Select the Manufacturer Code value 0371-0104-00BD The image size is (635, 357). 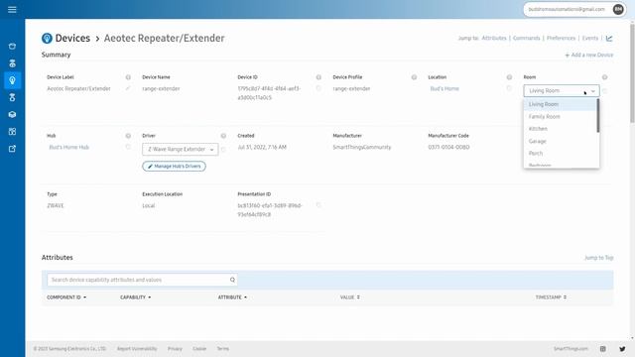[448, 148]
